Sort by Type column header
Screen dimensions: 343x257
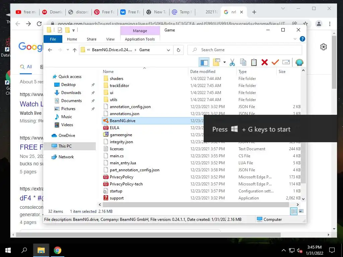(256, 72)
